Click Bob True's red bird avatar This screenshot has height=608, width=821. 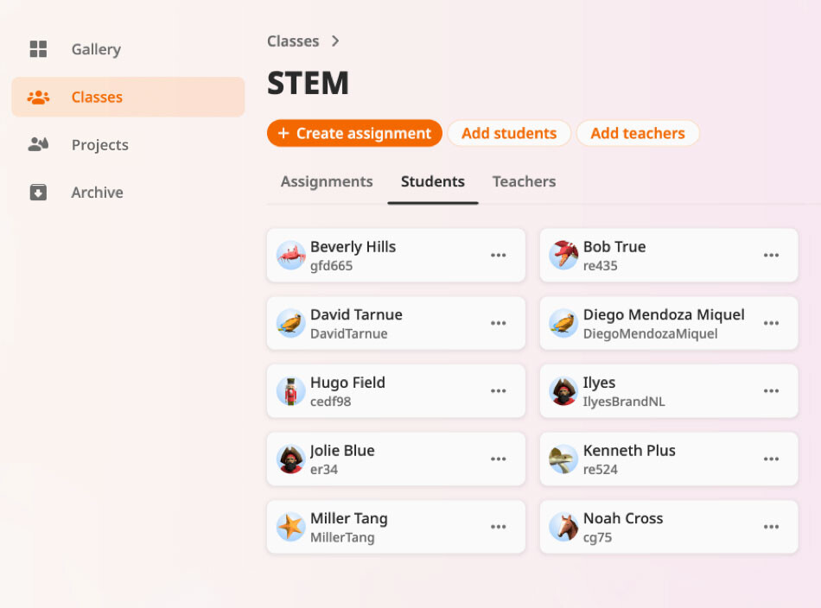pos(563,256)
